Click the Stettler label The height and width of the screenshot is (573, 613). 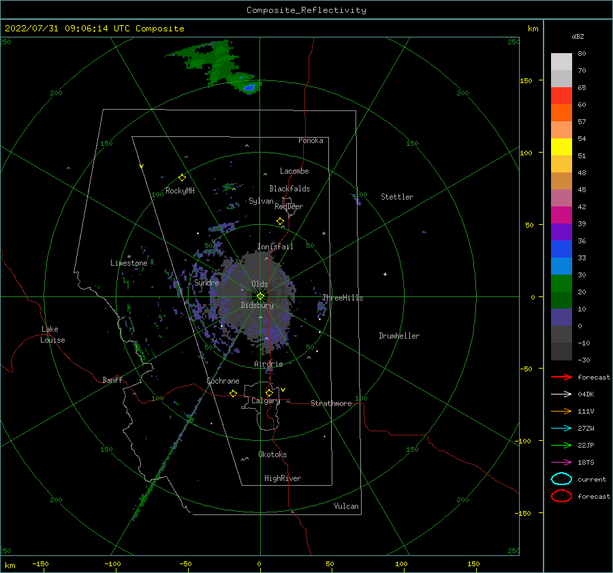(397, 197)
